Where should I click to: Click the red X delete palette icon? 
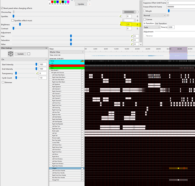coord(90,4)
